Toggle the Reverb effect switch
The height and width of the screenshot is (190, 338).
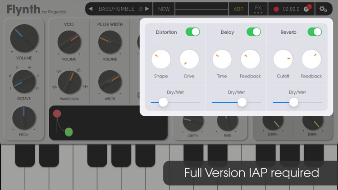(315, 32)
